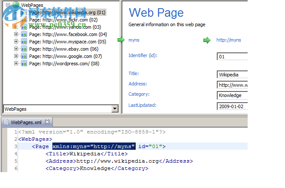This screenshot has height=188, width=285.
Task: Click the <Address> element on line 5
Action: coord(119,161)
